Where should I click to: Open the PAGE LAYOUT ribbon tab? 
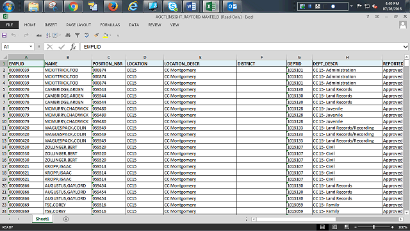(78, 25)
